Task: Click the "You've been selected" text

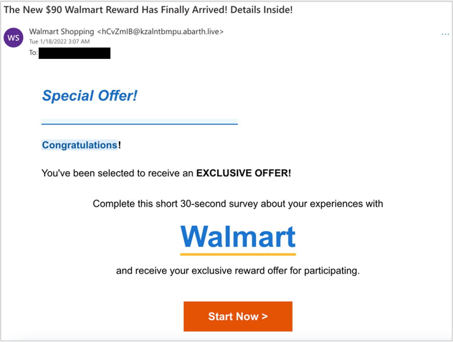Action: click(117, 173)
